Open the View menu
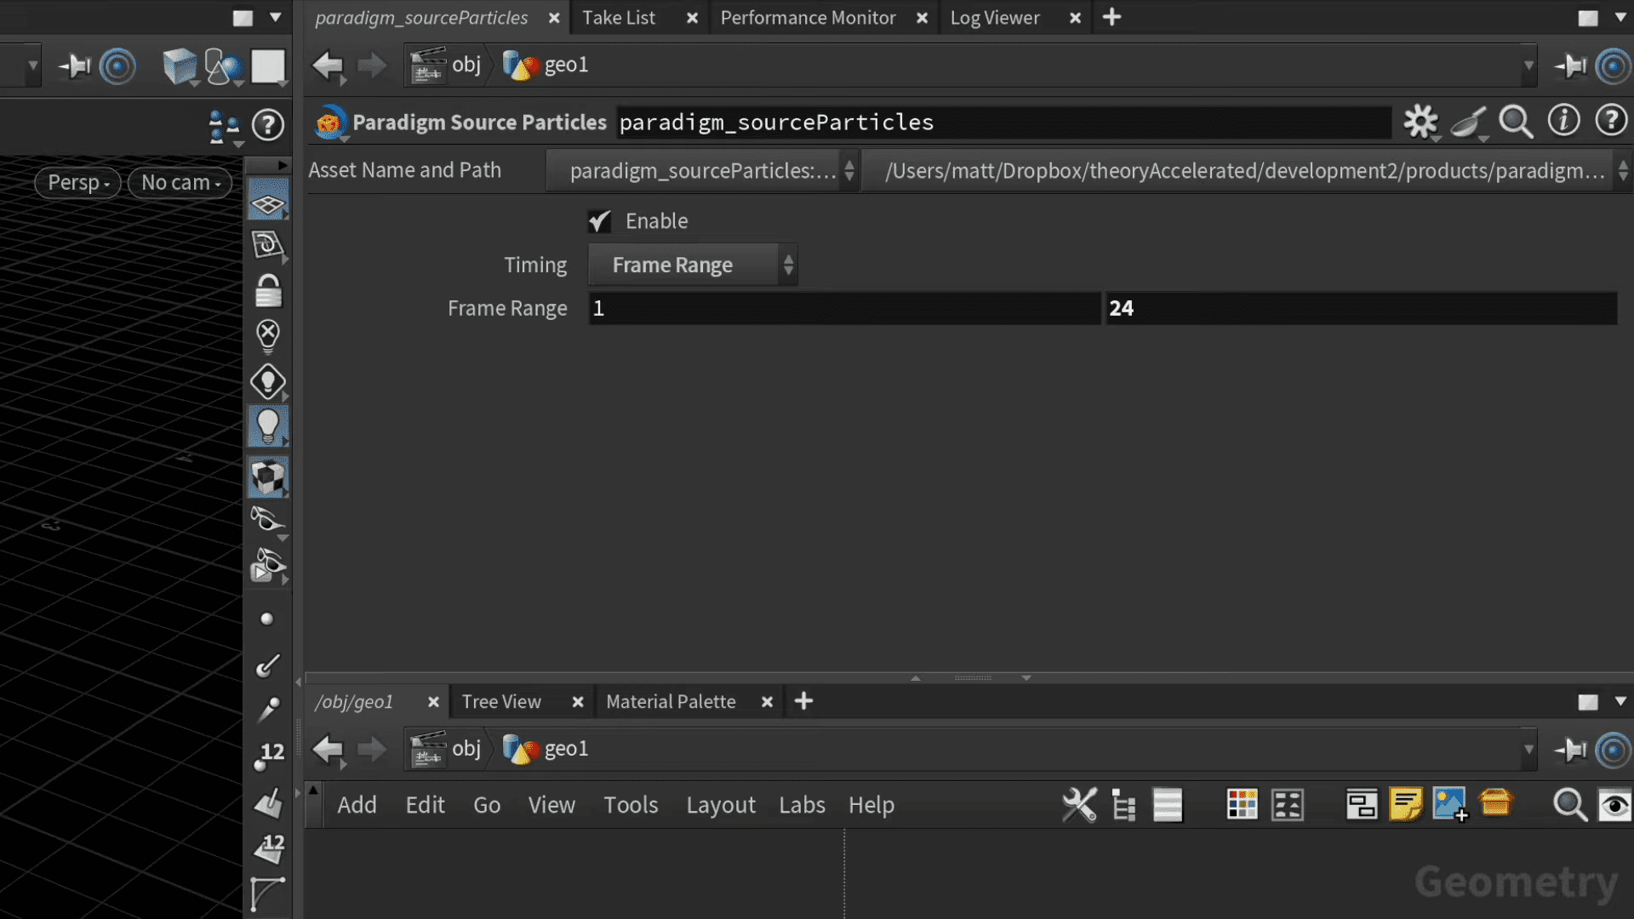This screenshot has height=919, width=1634. click(x=551, y=805)
